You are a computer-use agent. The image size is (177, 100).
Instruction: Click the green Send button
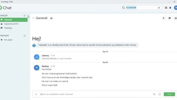click(x=169, y=94)
